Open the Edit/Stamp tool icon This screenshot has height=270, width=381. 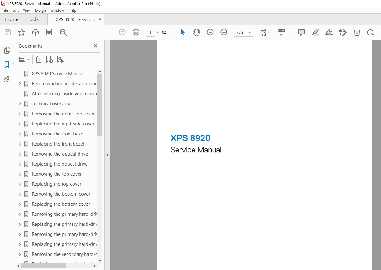tap(343, 32)
